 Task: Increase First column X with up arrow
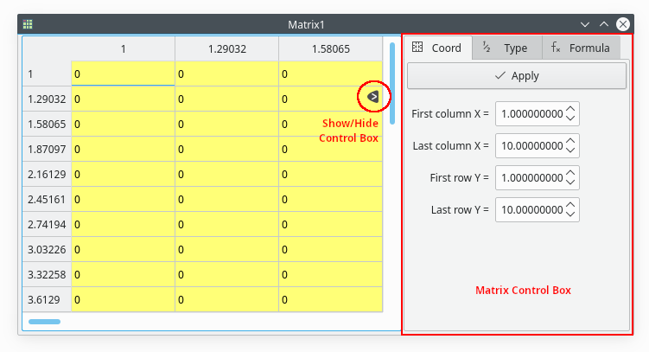(x=570, y=109)
